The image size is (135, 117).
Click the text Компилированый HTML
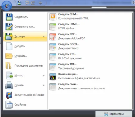tap(73, 19)
